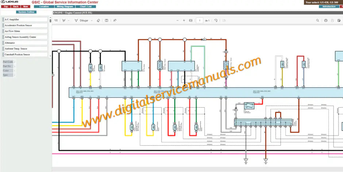The width and height of the screenshot is (343, 172).
Task: Click the add text box tool icon
Action: click(106, 20)
